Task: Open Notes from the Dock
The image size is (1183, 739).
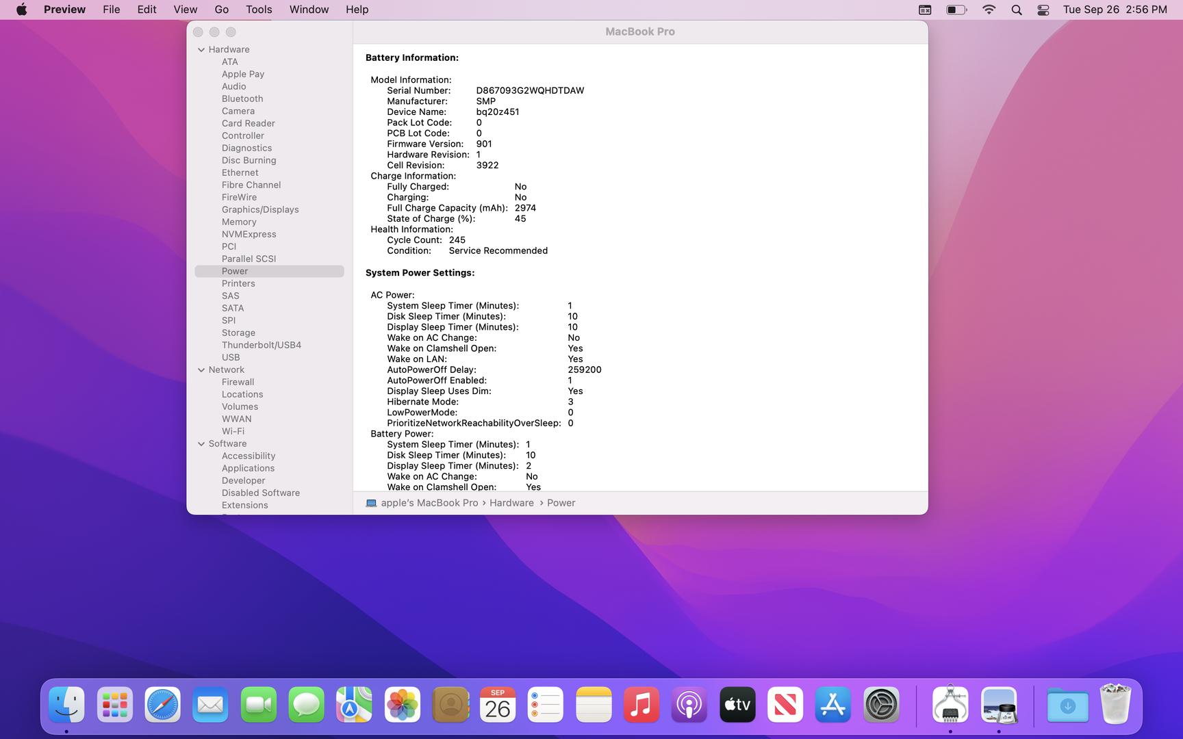Action: pos(594,705)
